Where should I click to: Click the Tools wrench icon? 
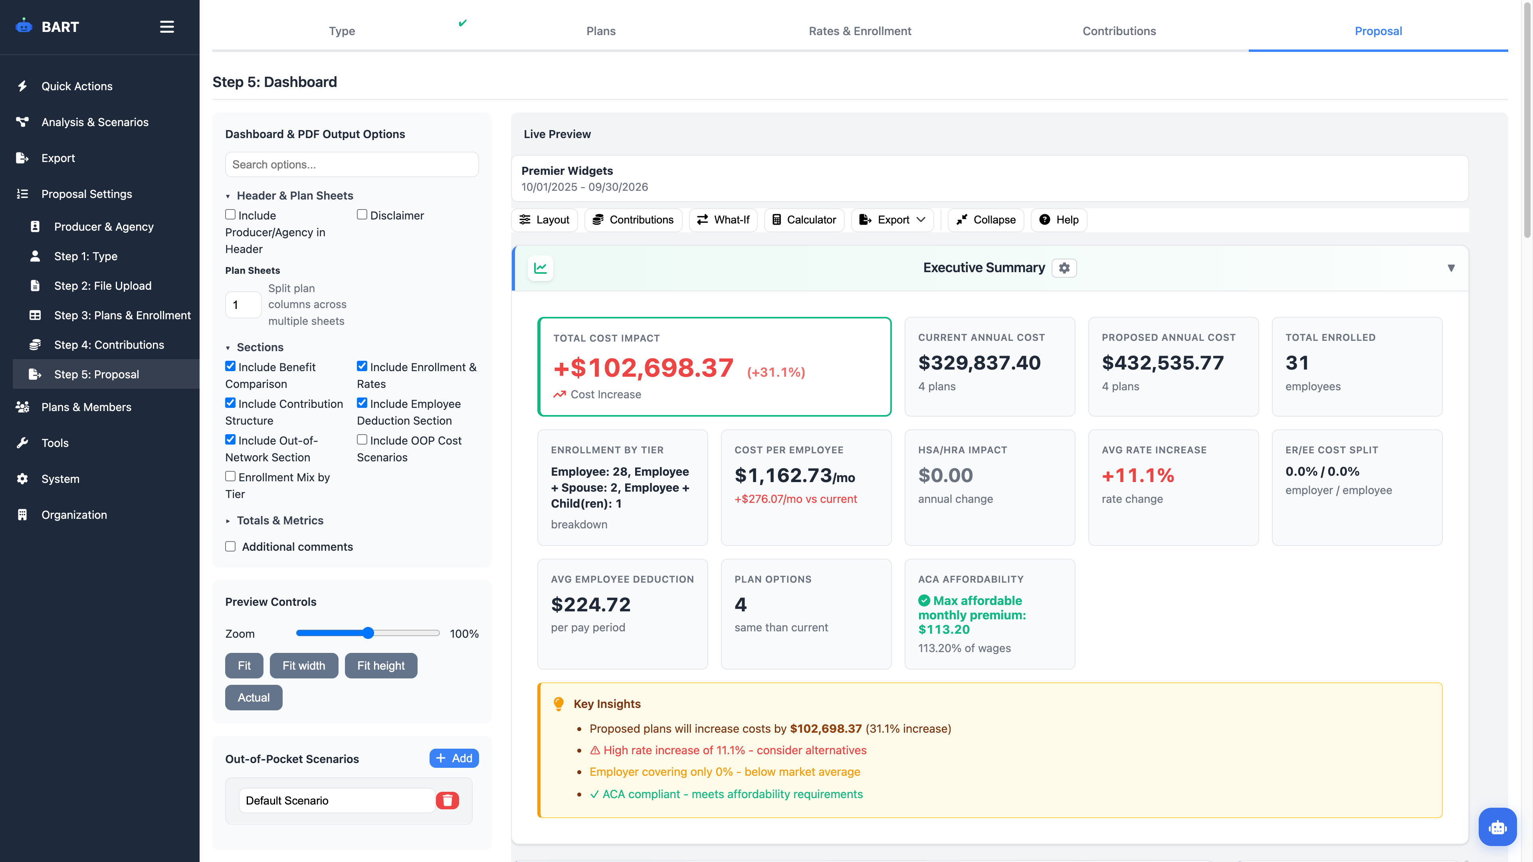point(23,443)
